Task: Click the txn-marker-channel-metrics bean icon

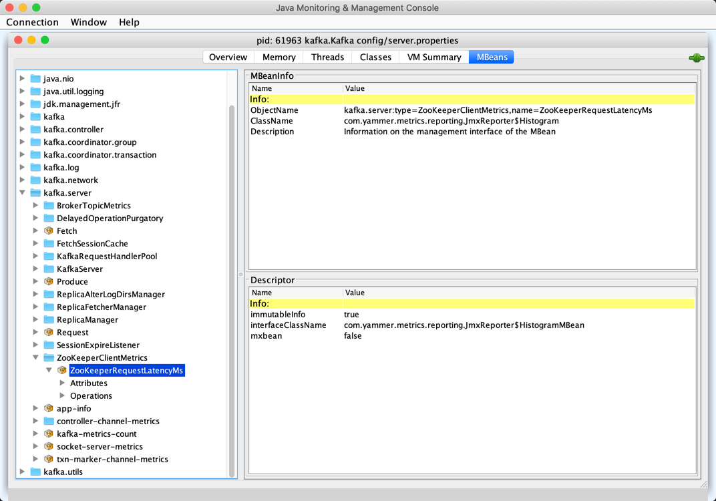Action: pyautogui.click(x=49, y=460)
